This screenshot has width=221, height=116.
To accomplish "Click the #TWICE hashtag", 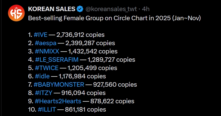I will tap(47, 68).
